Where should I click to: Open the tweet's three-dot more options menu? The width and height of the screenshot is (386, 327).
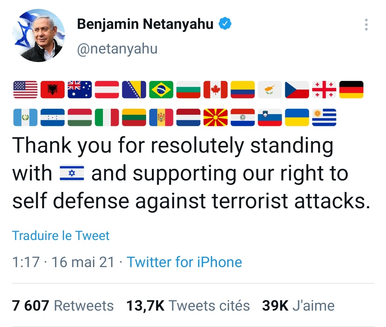(x=366, y=25)
